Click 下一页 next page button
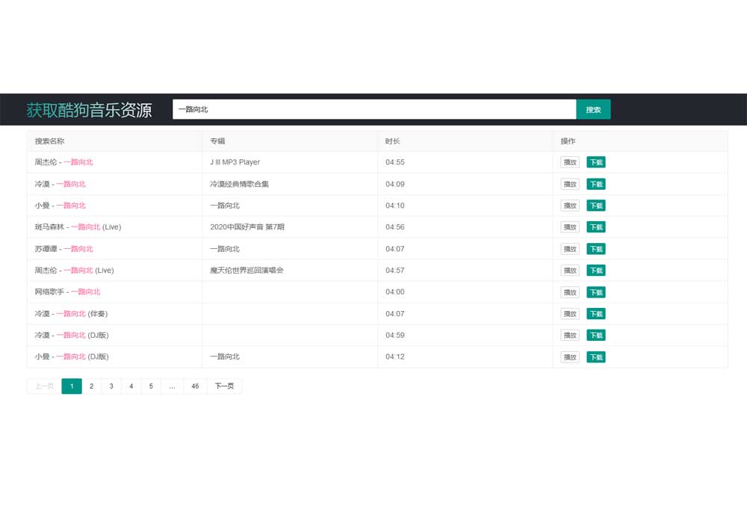 pyautogui.click(x=224, y=386)
